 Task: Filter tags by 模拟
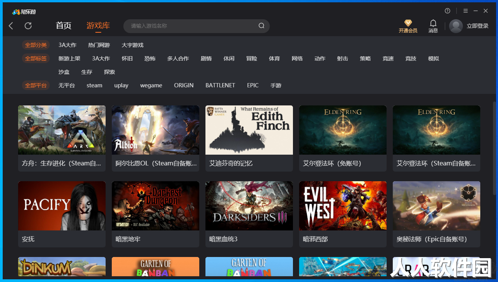tap(434, 58)
